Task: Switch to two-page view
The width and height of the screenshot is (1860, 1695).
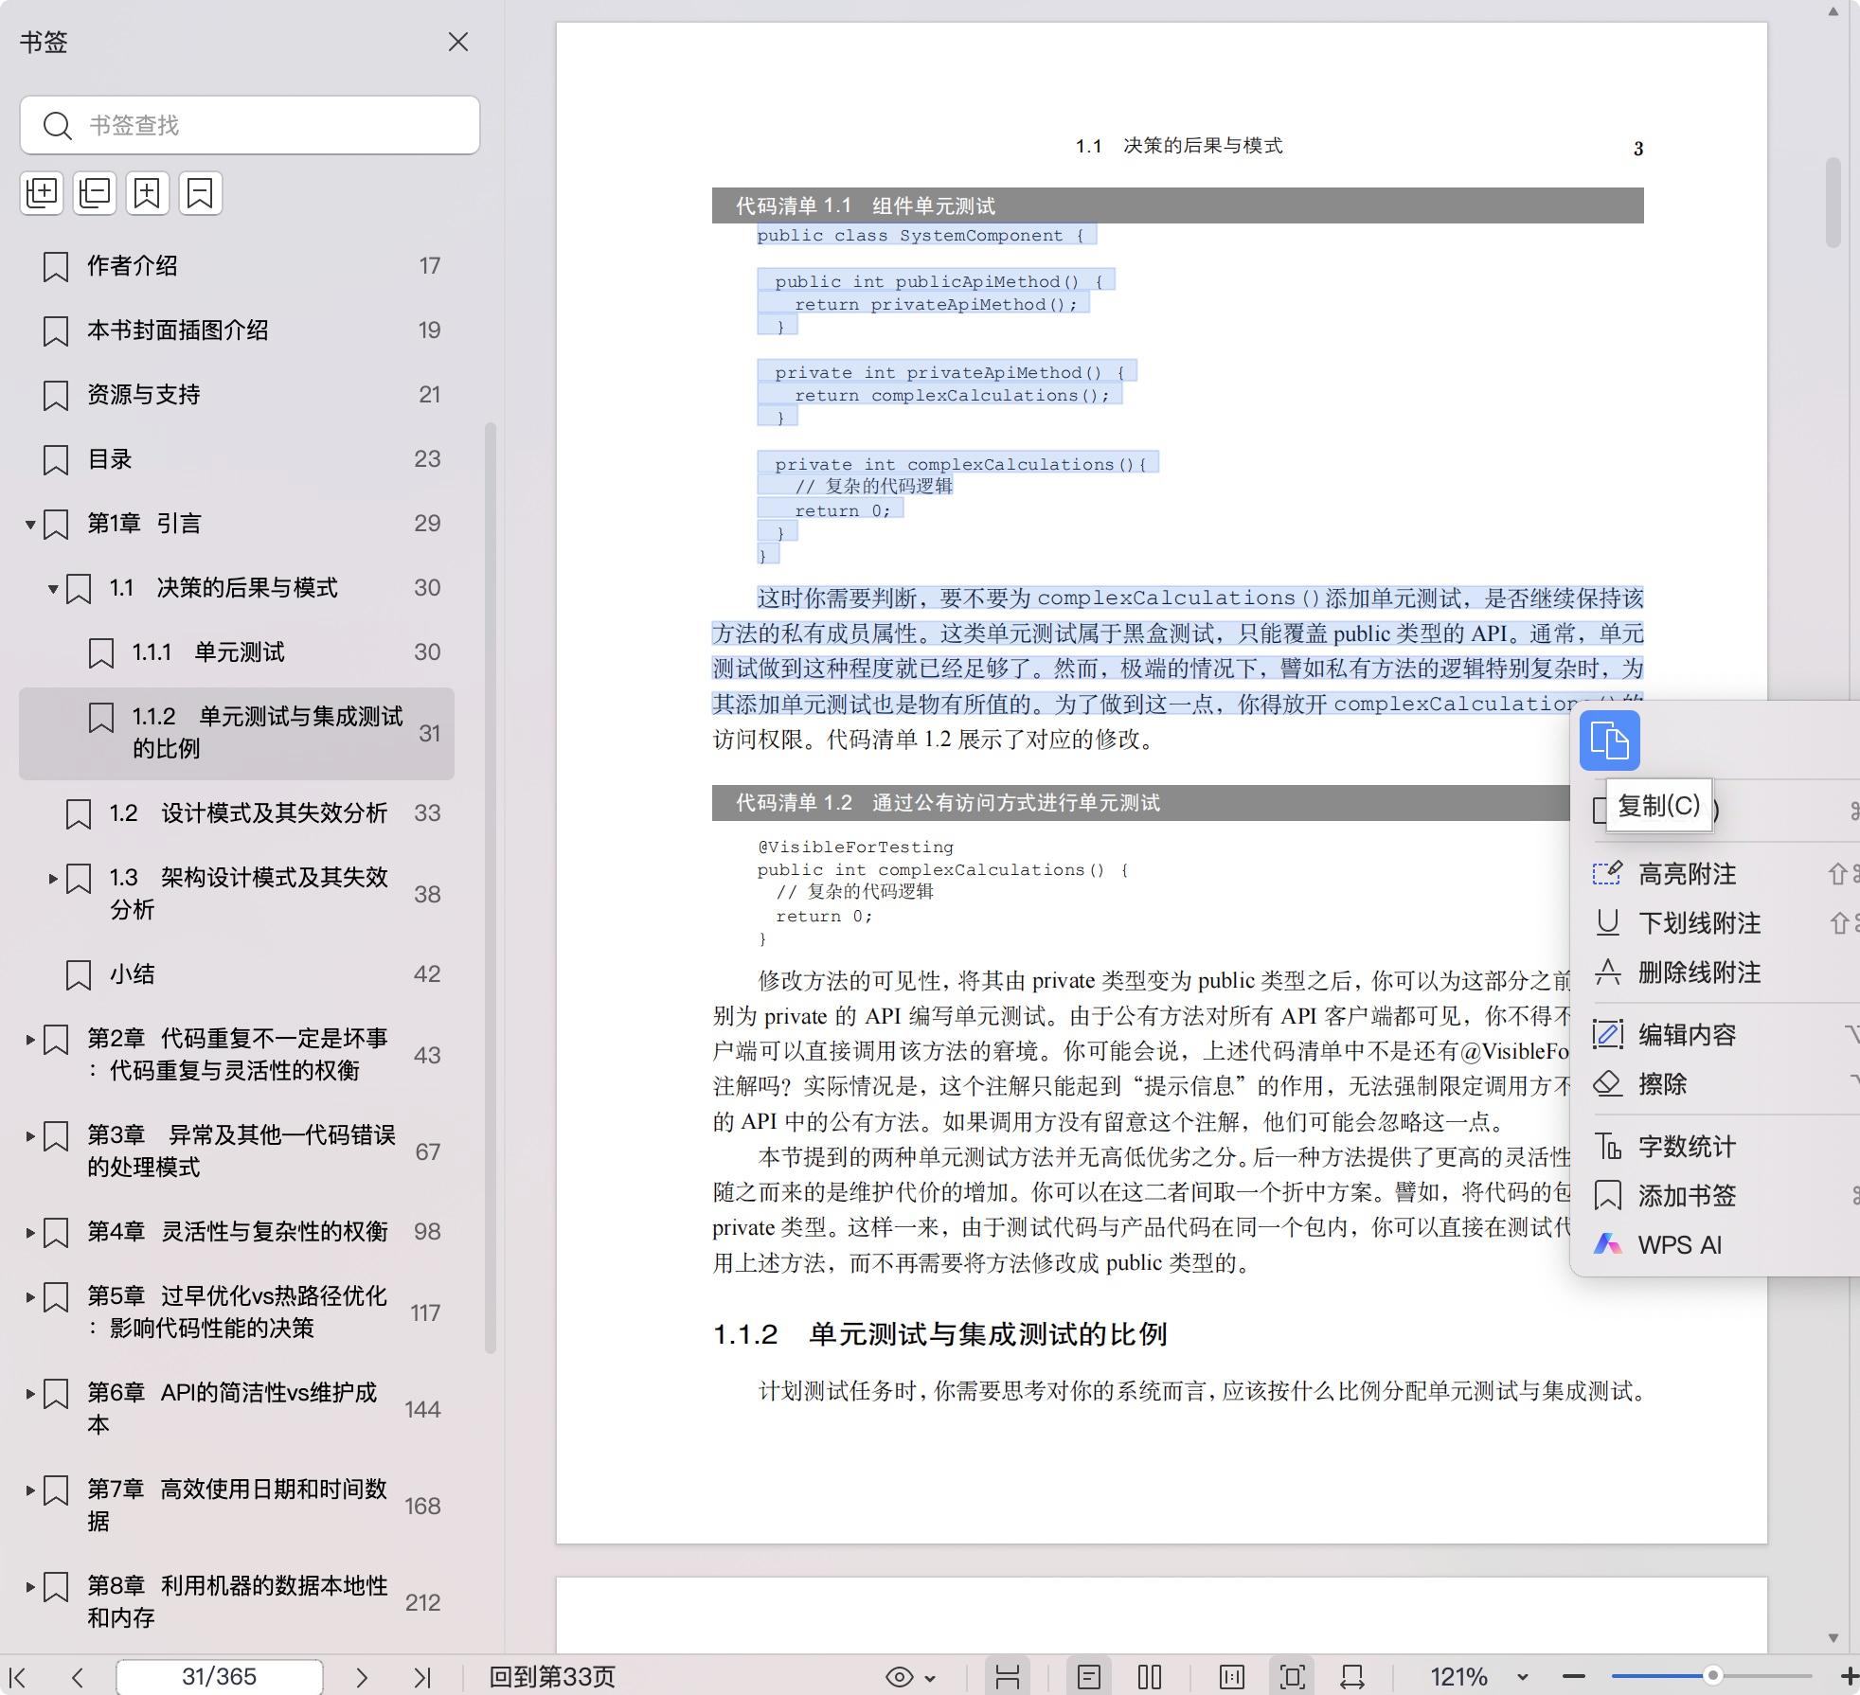Action: pos(1150,1677)
